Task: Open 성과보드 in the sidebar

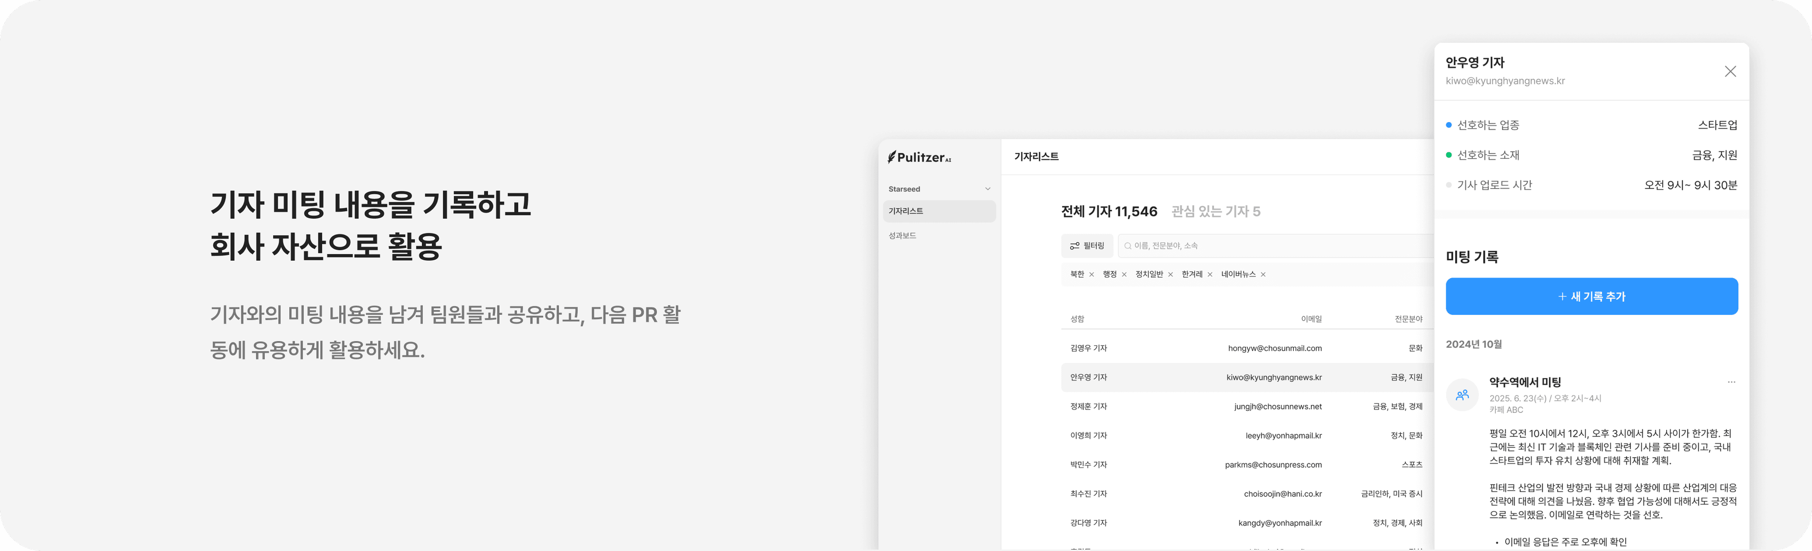Action: click(903, 236)
